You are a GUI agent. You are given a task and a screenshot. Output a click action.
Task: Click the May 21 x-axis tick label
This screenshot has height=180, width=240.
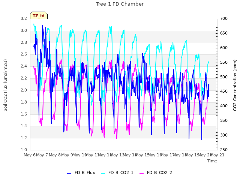point(217,155)
